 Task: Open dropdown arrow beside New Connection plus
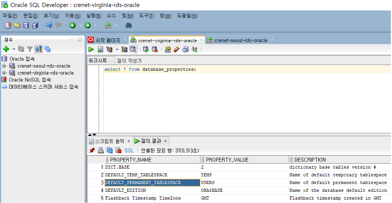[x=13, y=49]
